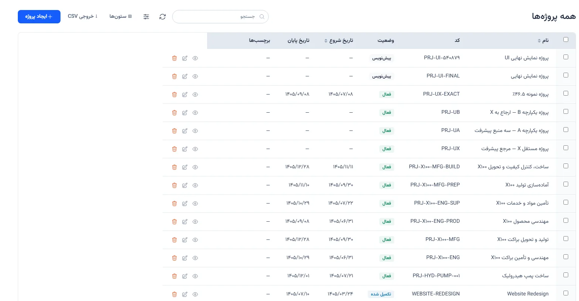Edit the PRJ-HYD-PUMP-001 project
The height and width of the screenshot is (301, 579).
click(x=185, y=276)
